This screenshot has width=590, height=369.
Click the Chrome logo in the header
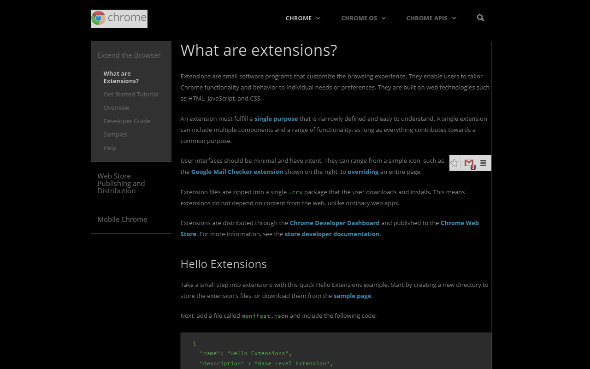click(119, 18)
